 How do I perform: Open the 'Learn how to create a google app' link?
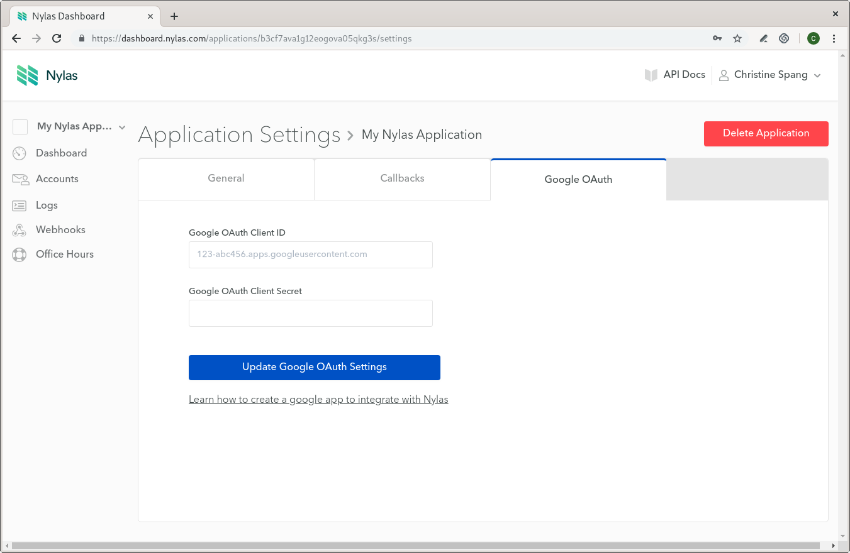pos(318,400)
